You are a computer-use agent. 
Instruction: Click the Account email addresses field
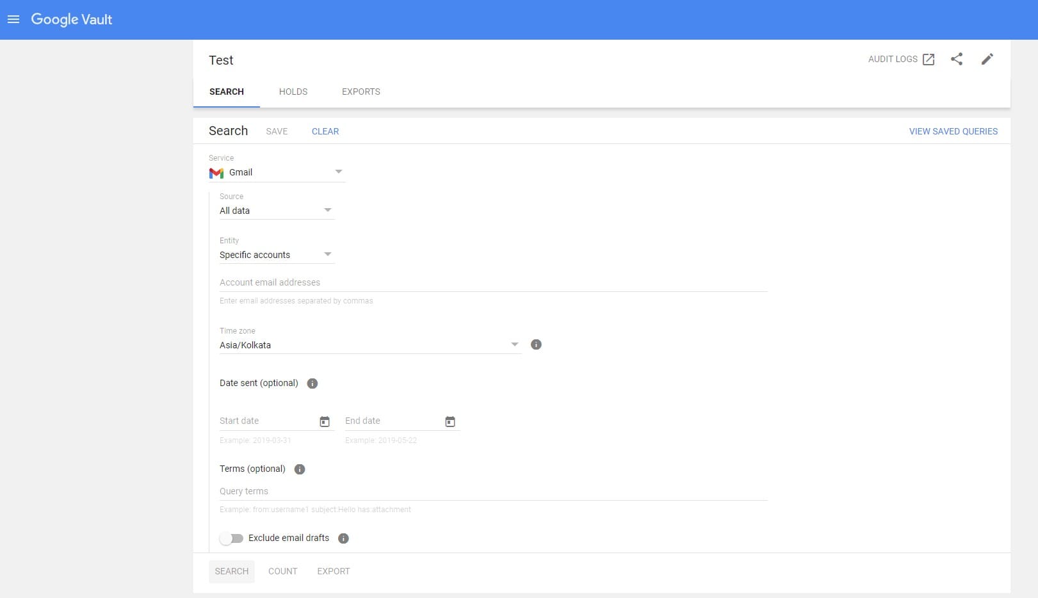click(x=493, y=282)
